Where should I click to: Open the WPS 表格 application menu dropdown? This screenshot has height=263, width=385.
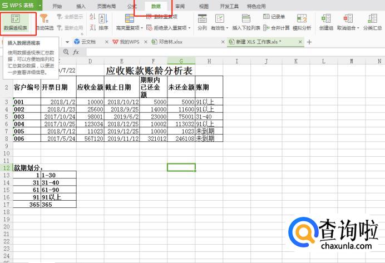tap(40, 5)
